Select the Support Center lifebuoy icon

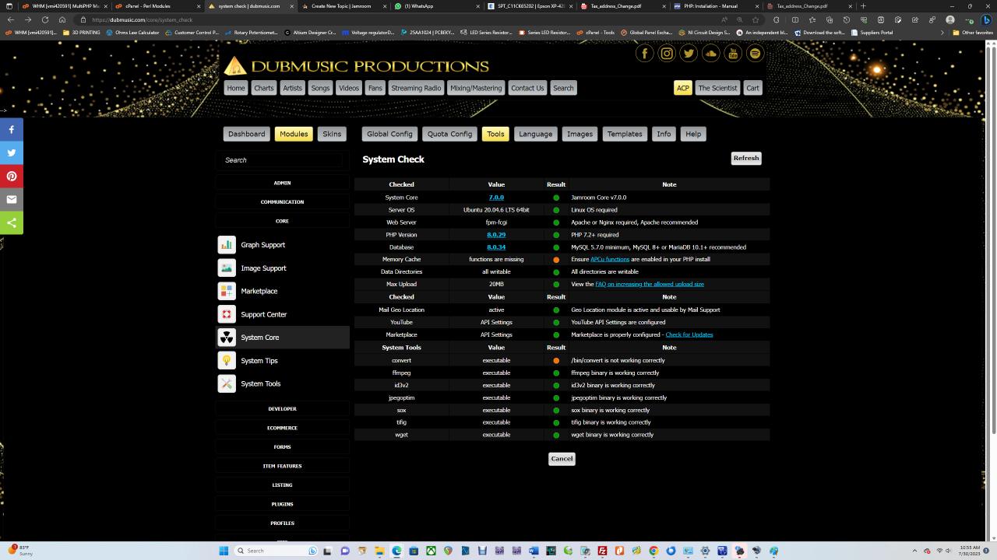click(227, 314)
